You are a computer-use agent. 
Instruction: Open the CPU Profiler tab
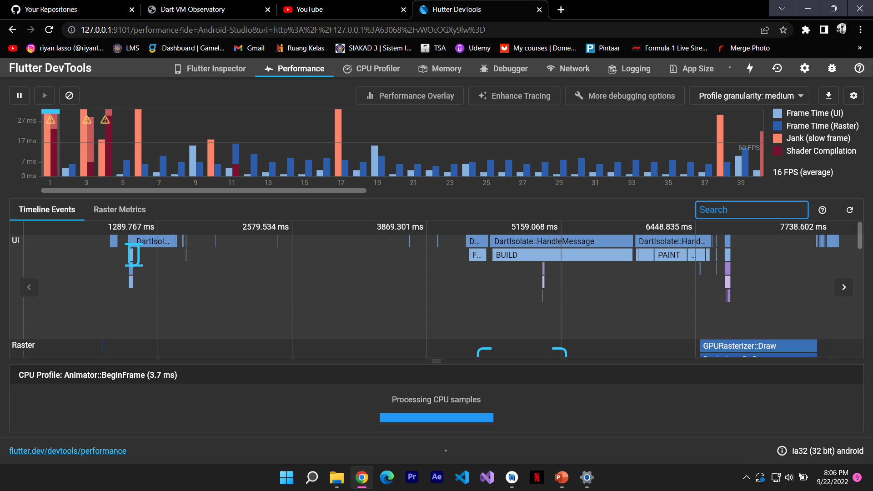click(x=371, y=69)
